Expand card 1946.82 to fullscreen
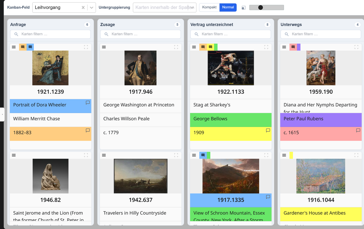364x229 pixels. click(x=86, y=155)
